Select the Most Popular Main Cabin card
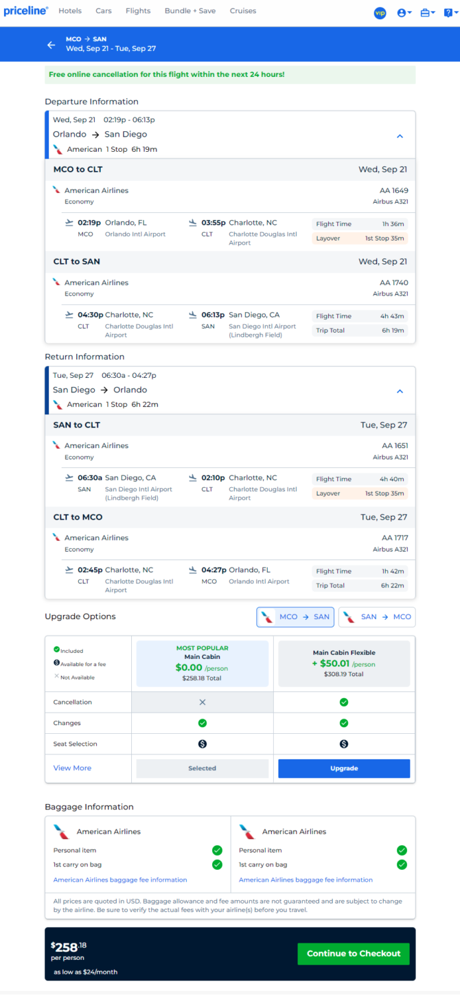460x995 pixels. [x=203, y=664]
